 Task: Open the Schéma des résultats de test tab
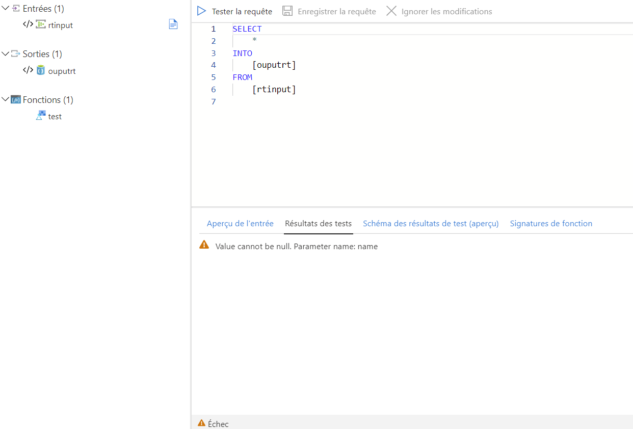click(431, 223)
